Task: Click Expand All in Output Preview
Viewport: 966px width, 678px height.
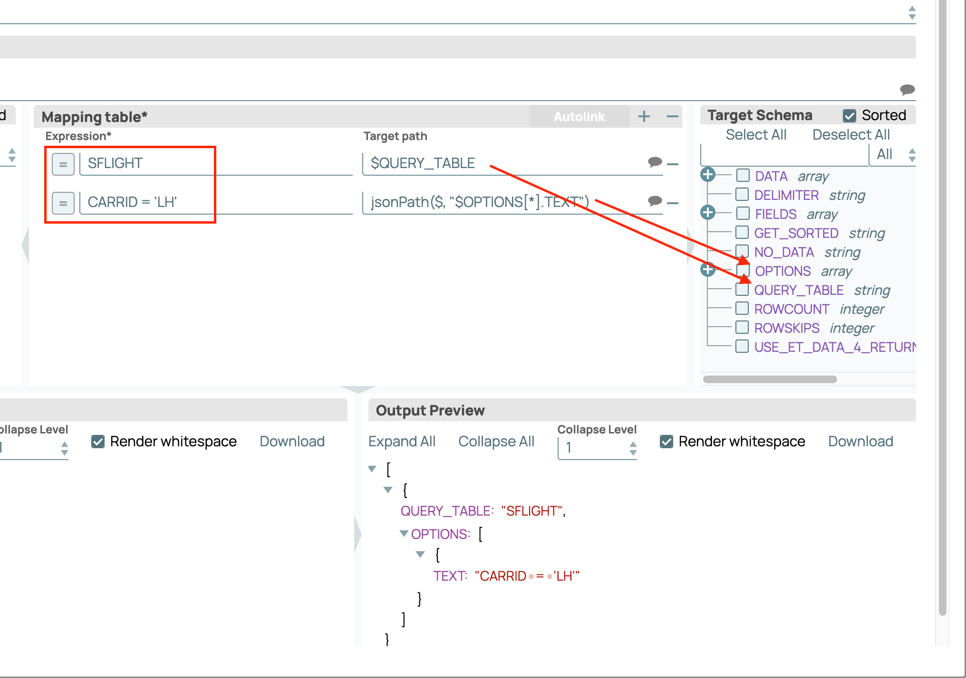Action: [x=402, y=442]
